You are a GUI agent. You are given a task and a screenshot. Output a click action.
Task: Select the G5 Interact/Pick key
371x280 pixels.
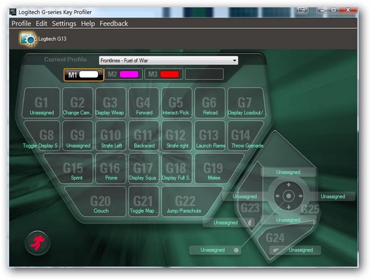coord(176,103)
